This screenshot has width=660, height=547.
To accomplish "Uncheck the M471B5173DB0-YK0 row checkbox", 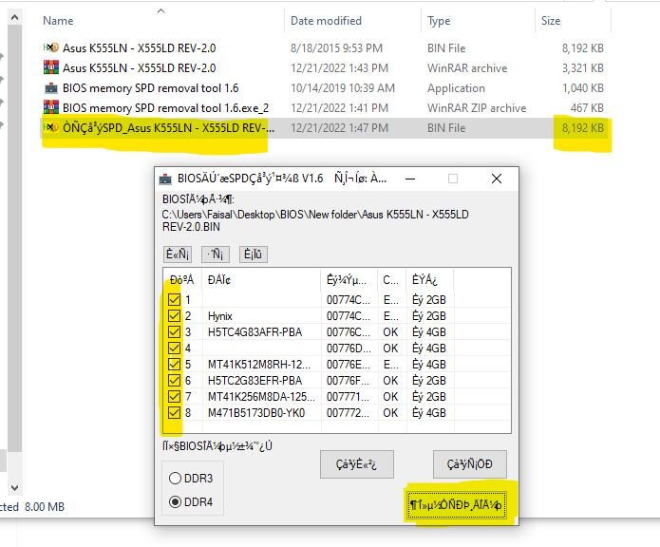I will (174, 413).
